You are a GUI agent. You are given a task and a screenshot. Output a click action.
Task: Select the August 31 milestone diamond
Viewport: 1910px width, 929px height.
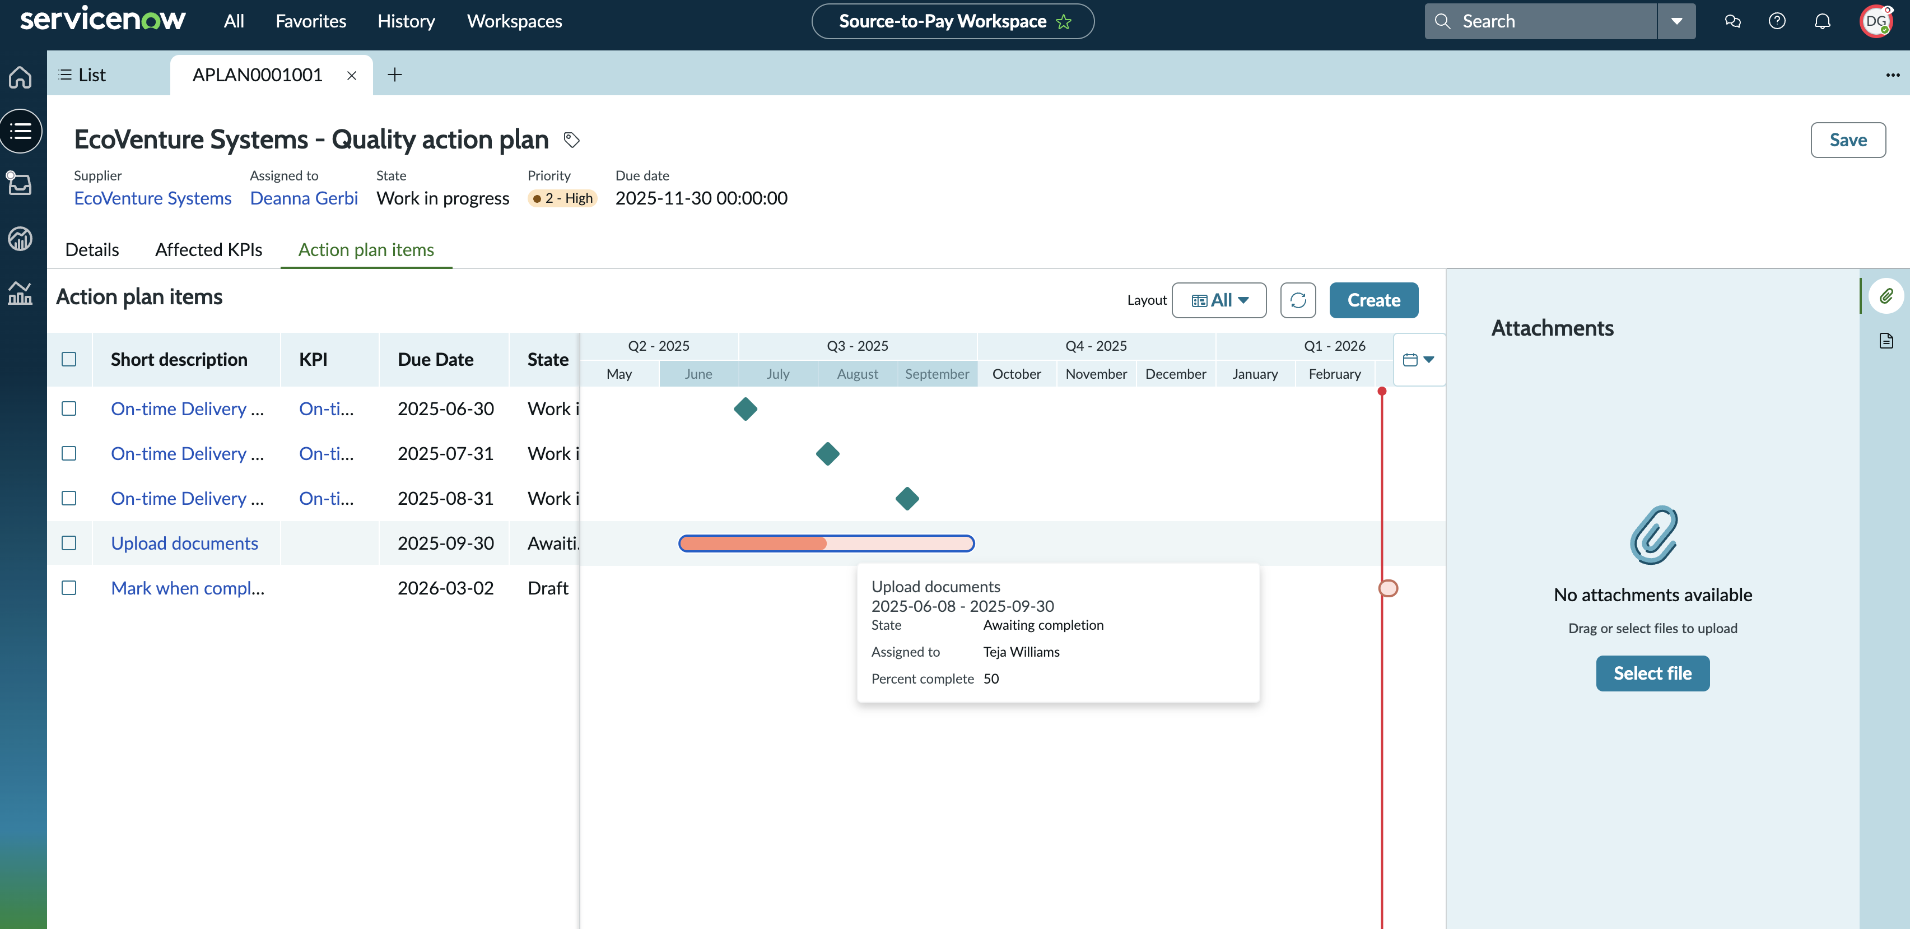coord(907,499)
